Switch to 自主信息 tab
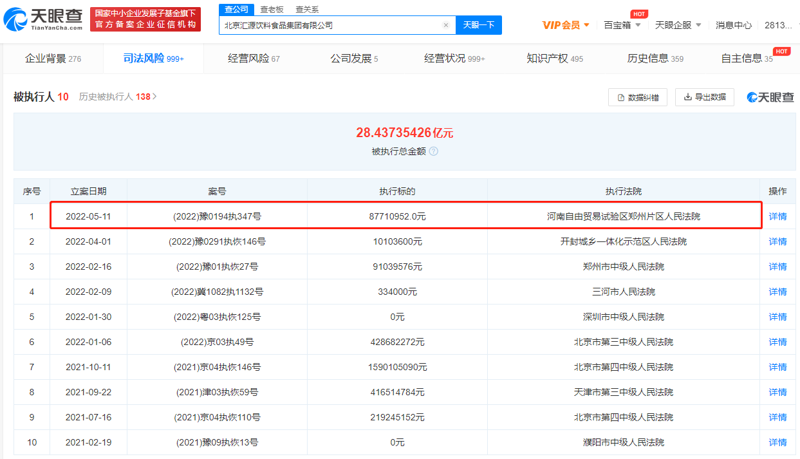 (x=747, y=59)
